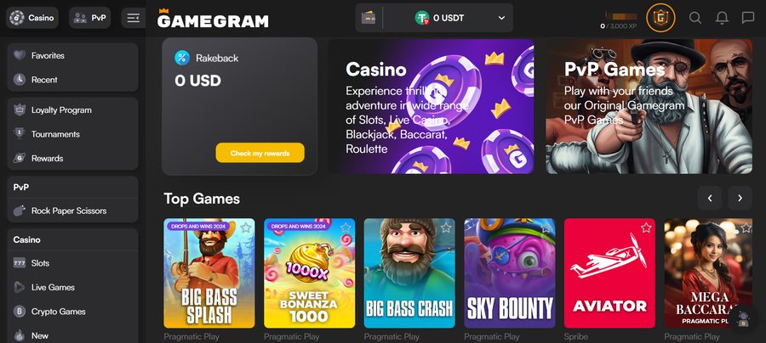Image resolution: width=766 pixels, height=343 pixels.
Task: Click the Rakeback percent icon
Action: pyautogui.click(x=182, y=58)
